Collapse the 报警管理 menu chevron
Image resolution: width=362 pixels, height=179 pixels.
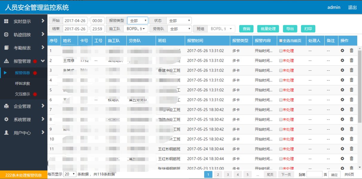pos(43,61)
